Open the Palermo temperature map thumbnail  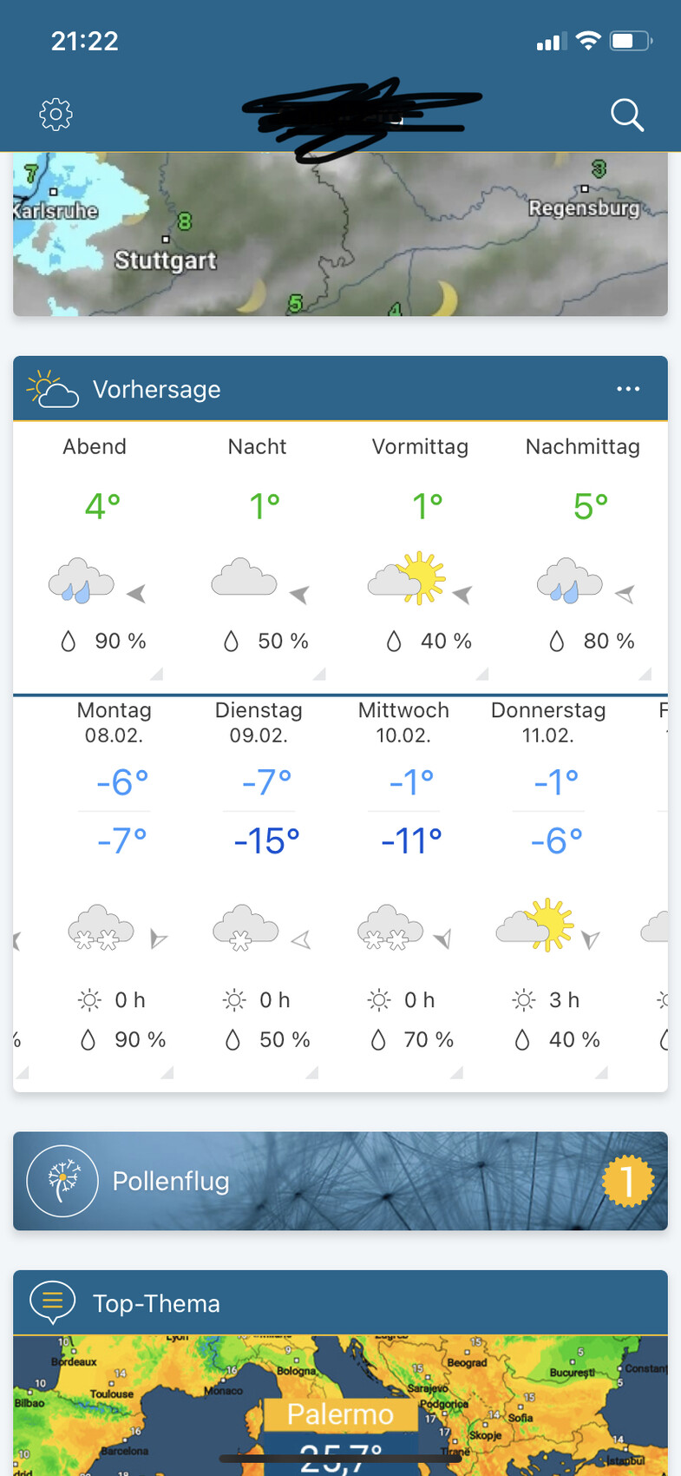340,1407
